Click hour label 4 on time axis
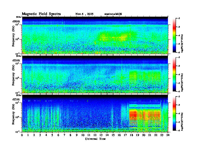Screen dimensions: 200x155 click(46, 135)
